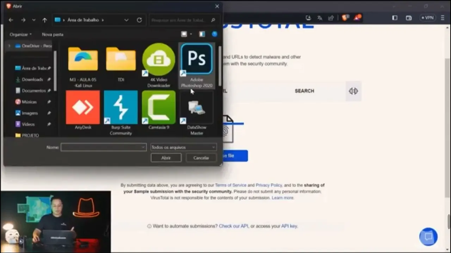Click the file list vertical scrollbar

click(220, 66)
